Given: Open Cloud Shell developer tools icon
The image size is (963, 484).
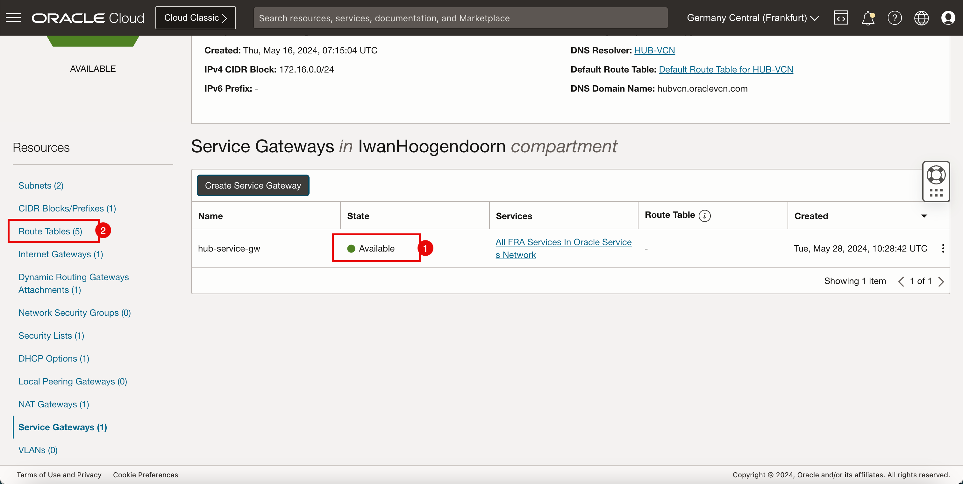Looking at the screenshot, I should point(841,17).
